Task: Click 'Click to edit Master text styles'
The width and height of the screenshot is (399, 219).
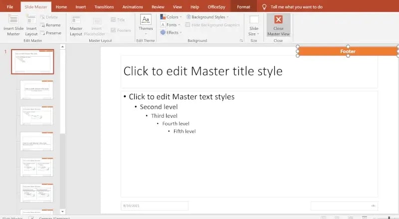Action: point(182,96)
